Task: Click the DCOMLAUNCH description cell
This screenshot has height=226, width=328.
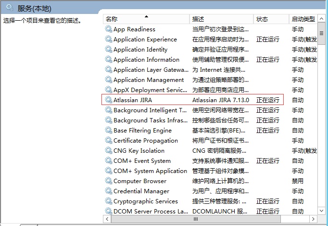Action: point(220,211)
